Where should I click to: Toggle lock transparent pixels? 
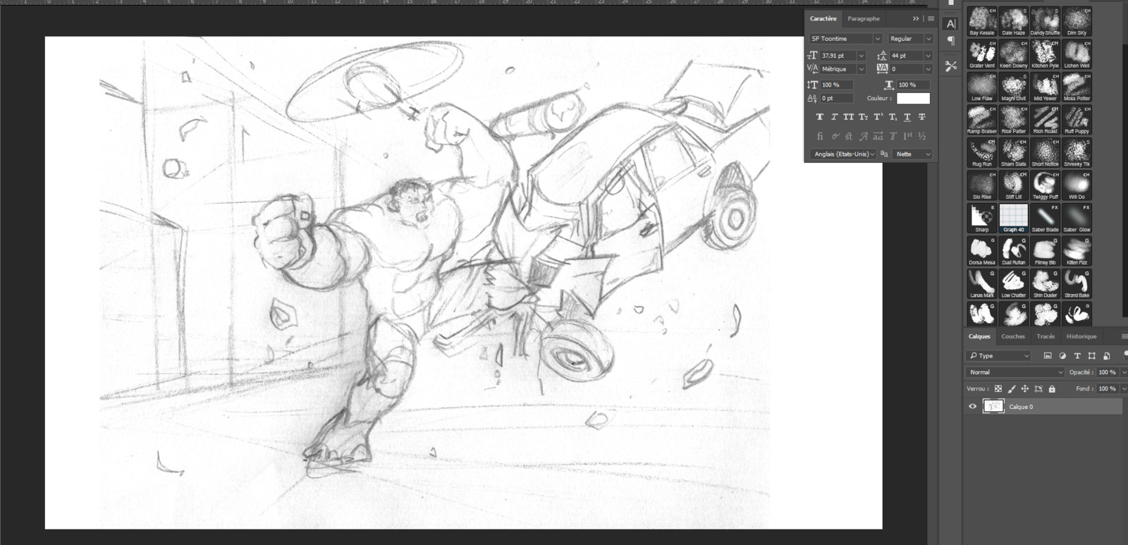(x=998, y=388)
